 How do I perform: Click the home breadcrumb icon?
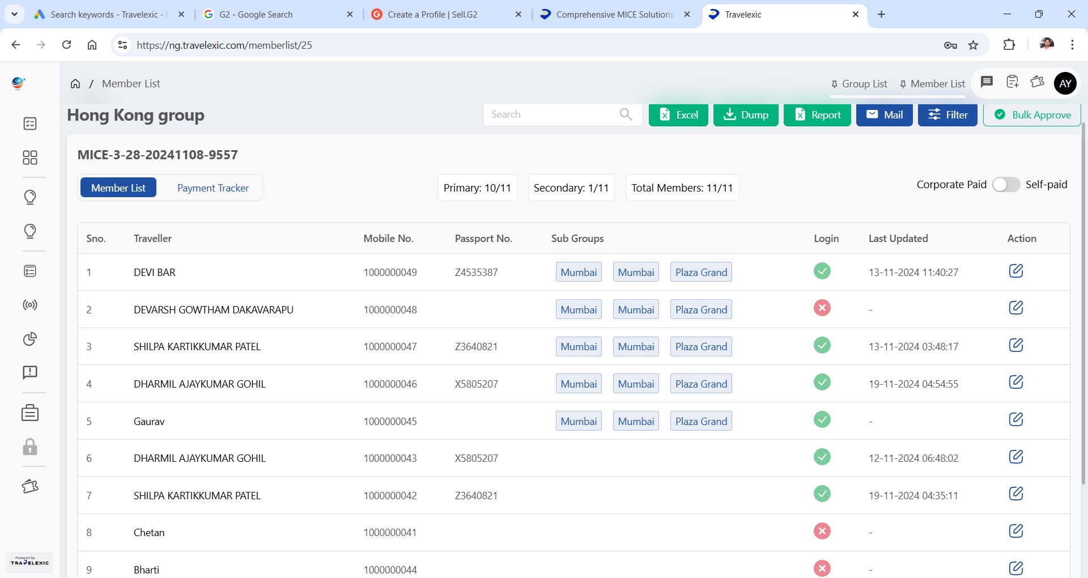75,84
